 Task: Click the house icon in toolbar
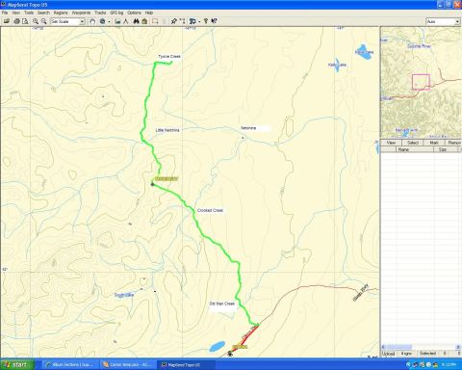click(144, 21)
